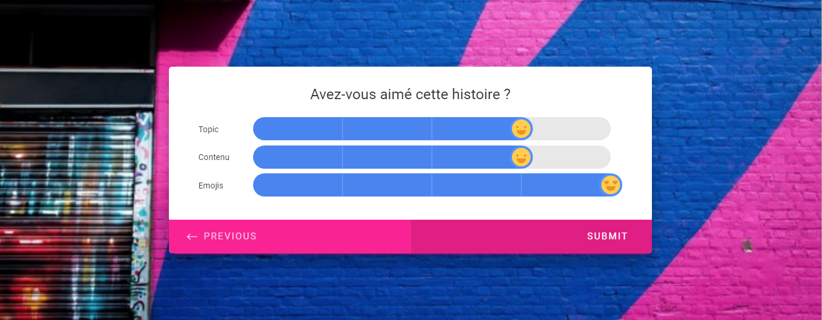822x320 pixels.
Task: Click the Emojis row label
Action: [x=211, y=186]
